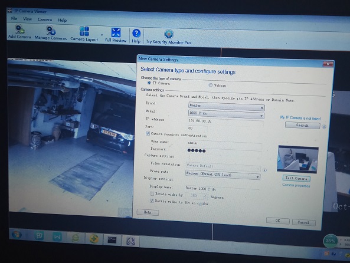Viewport: 350px width, 263px height.
Task: Click the blue question mark Help icon
Action: click(136, 34)
